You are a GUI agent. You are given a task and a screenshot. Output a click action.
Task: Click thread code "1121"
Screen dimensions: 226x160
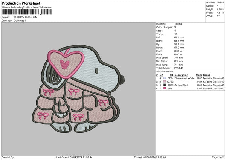[199, 82]
